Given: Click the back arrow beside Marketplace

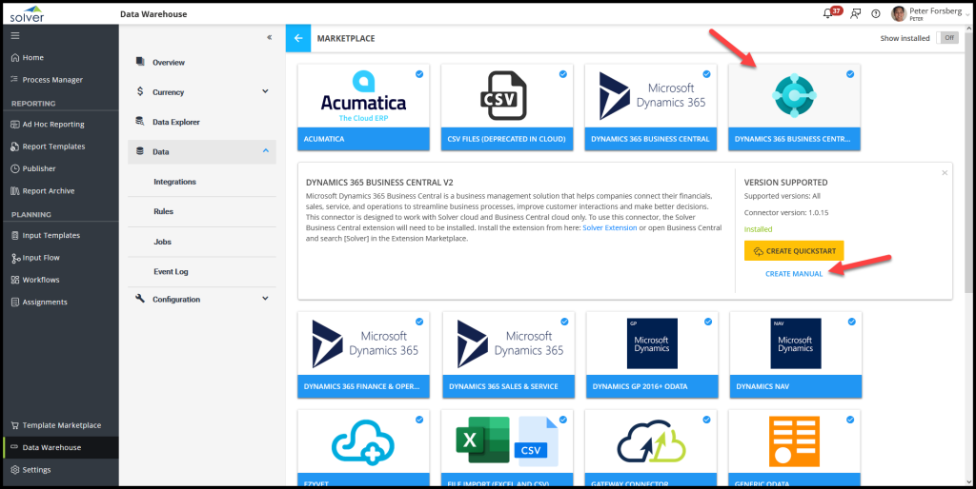Looking at the screenshot, I should [x=298, y=38].
